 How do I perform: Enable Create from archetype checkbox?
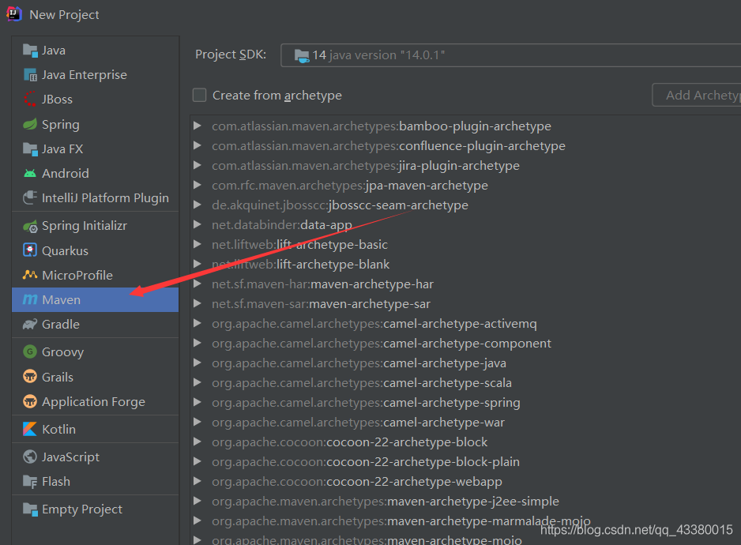point(199,95)
